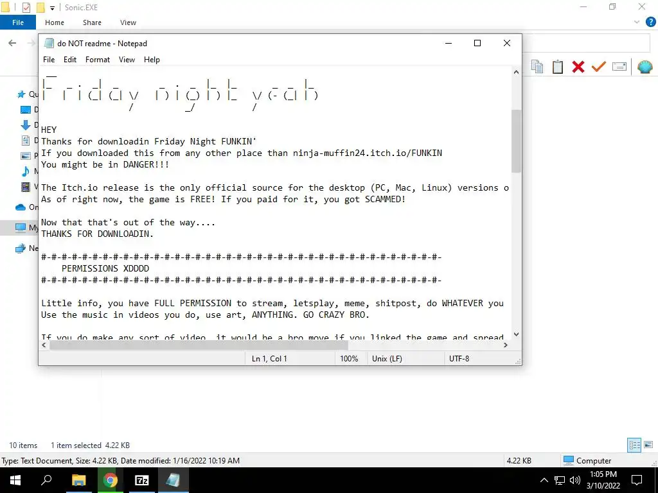Image resolution: width=658 pixels, height=493 pixels.
Task: Click 'PERMISSIONS XDDDD' heading text
Action: [x=105, y=268]
